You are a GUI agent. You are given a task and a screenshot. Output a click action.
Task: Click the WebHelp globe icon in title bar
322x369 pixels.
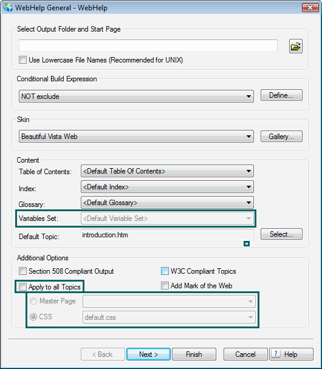8,7
